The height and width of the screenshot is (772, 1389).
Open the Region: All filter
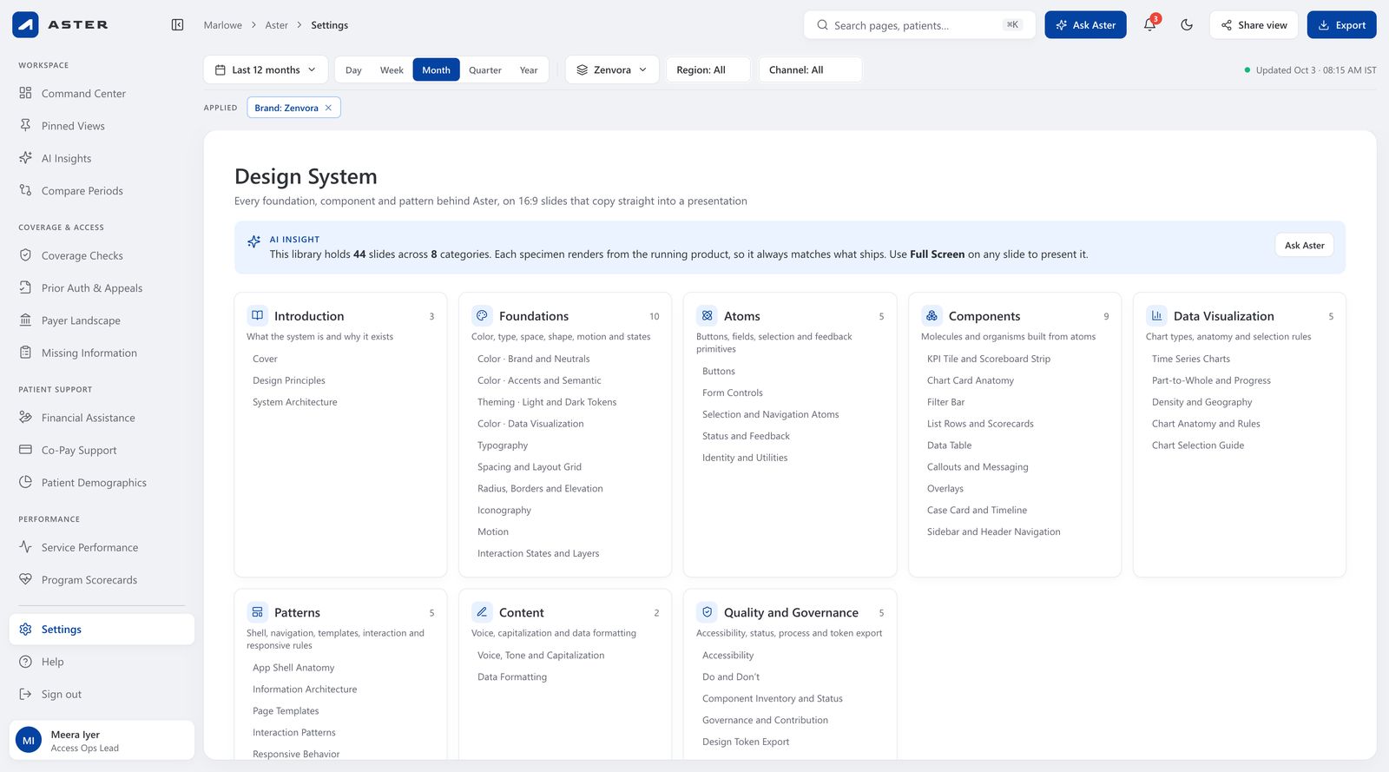point(708,69)
